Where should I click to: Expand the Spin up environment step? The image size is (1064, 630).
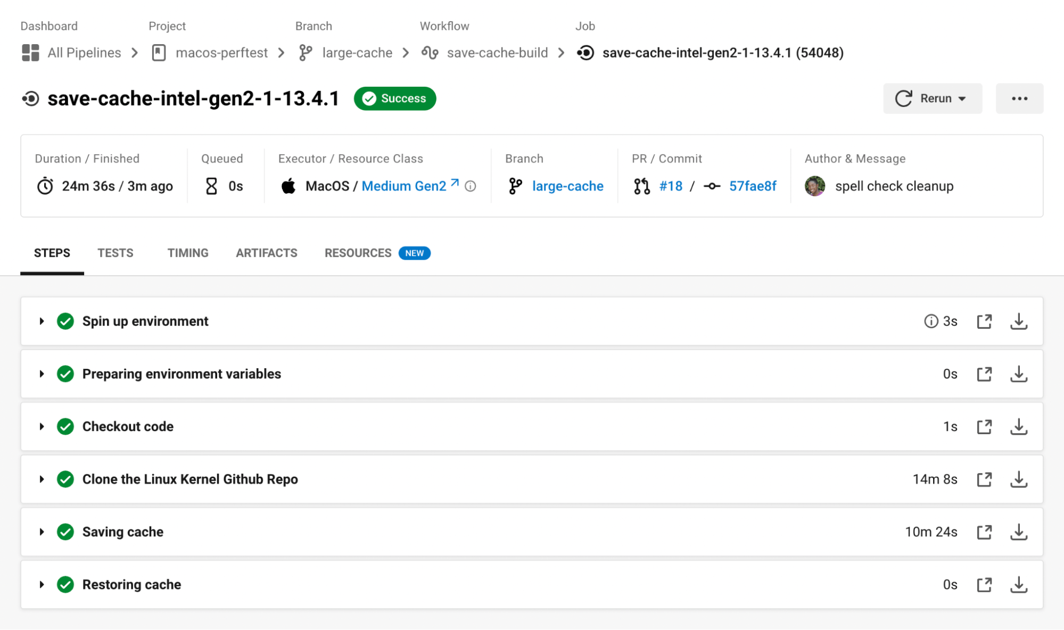pos(42,321)
